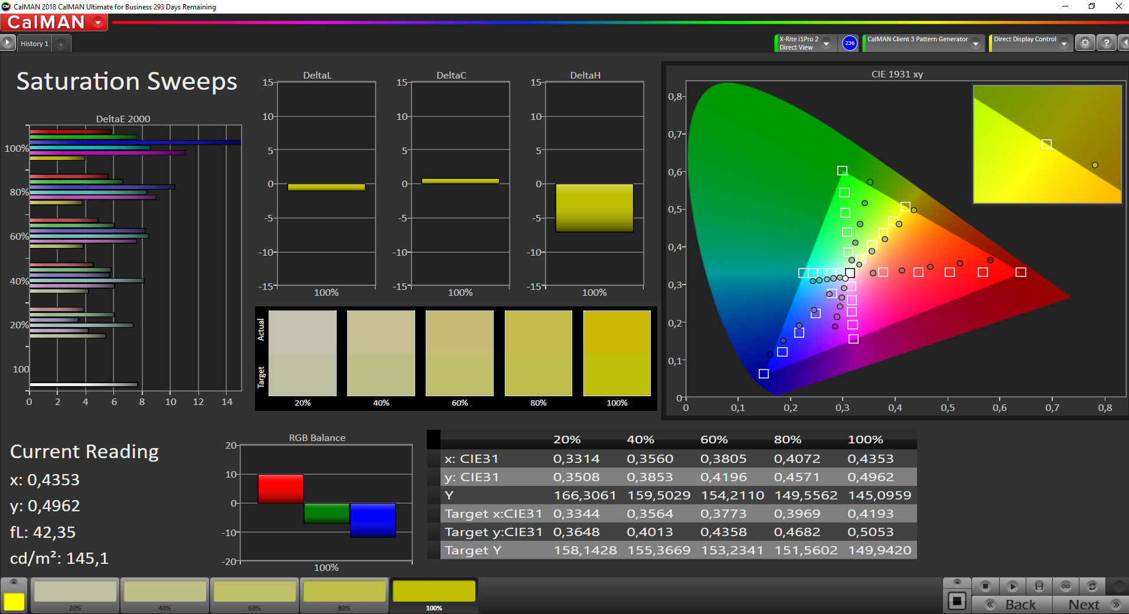Click the CIE 1931 xy chart title
The height and width of the screenshot is (614, 1129).
pos(897,74)
